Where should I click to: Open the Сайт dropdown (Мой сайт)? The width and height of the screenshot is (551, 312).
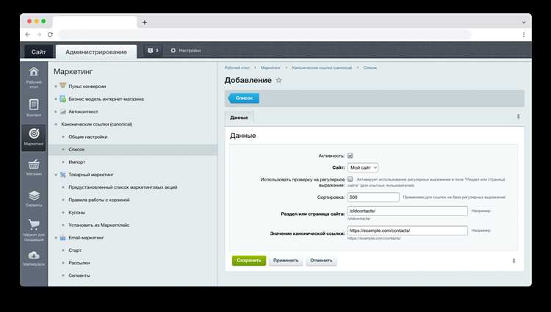(363, 168)
